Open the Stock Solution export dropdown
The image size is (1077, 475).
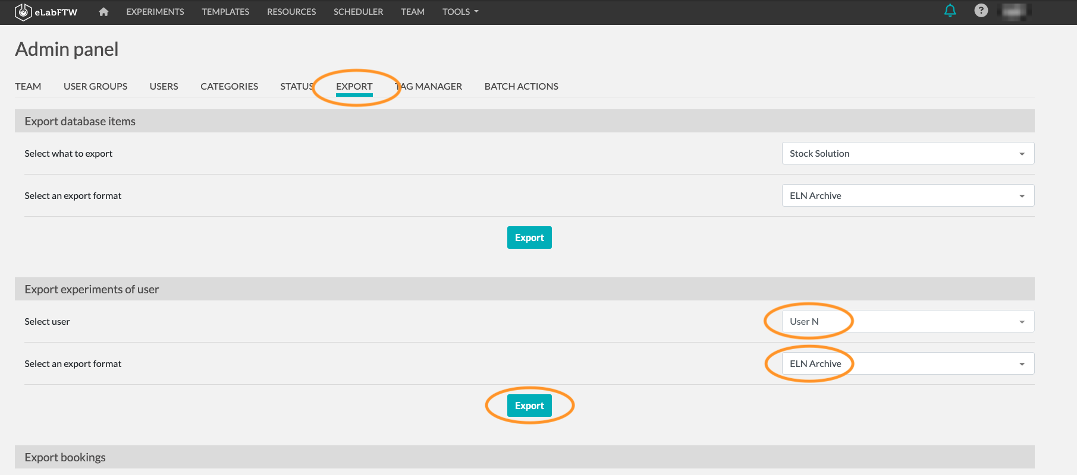(x=908, y=153)
